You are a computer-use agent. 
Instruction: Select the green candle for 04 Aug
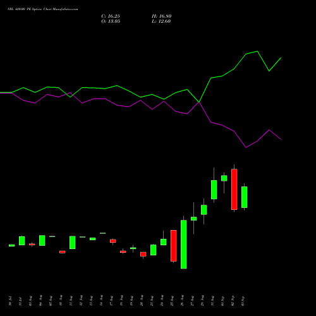click(42, 240)
